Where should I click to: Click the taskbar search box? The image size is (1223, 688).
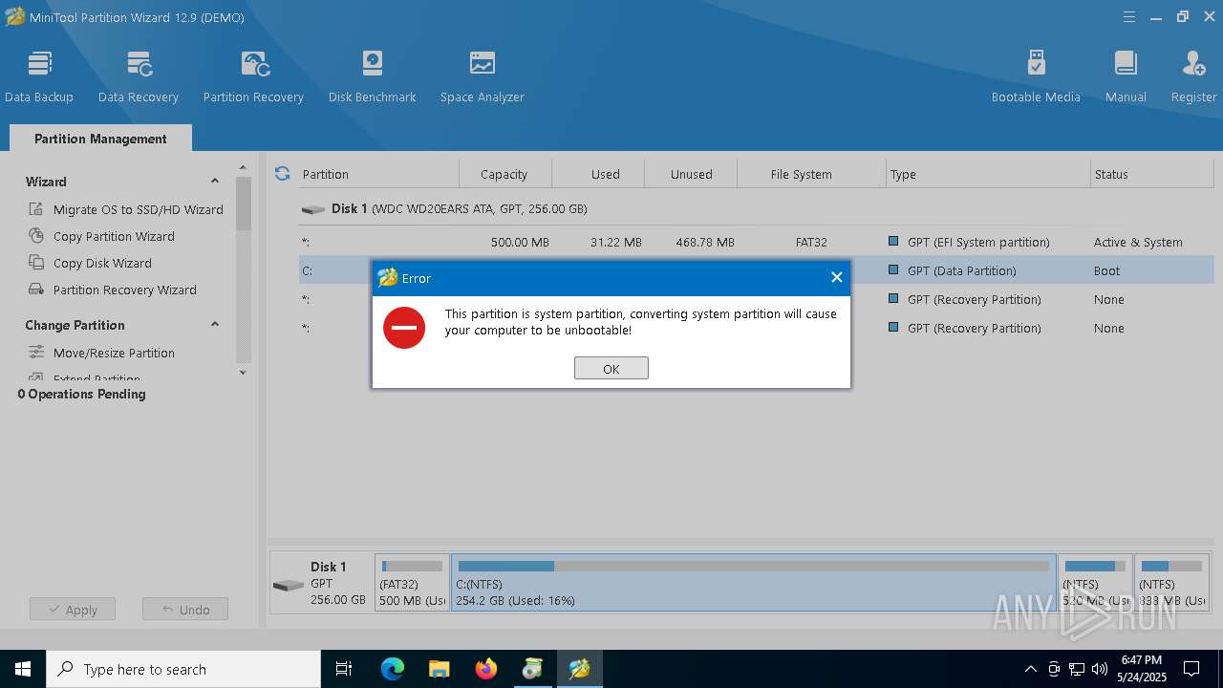pos(183,669)
